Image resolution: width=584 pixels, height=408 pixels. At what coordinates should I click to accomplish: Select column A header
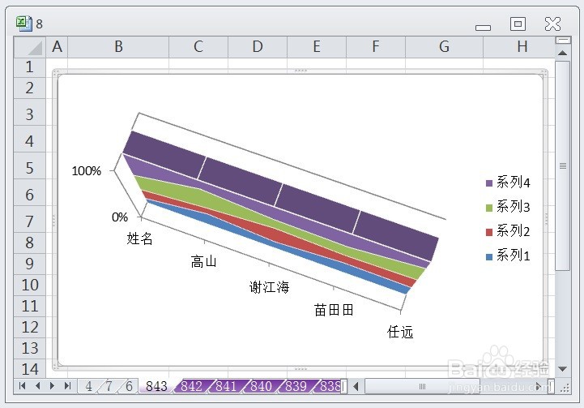pyautogui.click(x=57, y=47)
